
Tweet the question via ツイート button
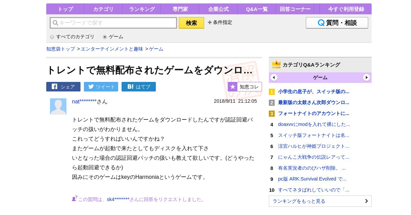point(101,87)
